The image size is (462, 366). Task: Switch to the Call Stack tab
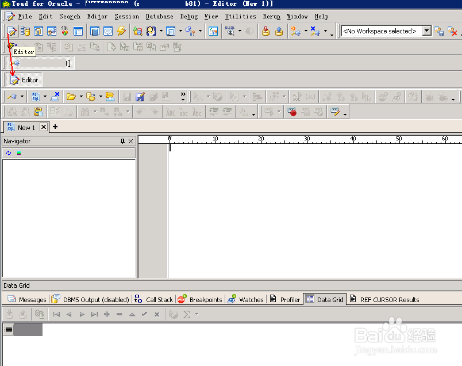(x=153, y=299)
